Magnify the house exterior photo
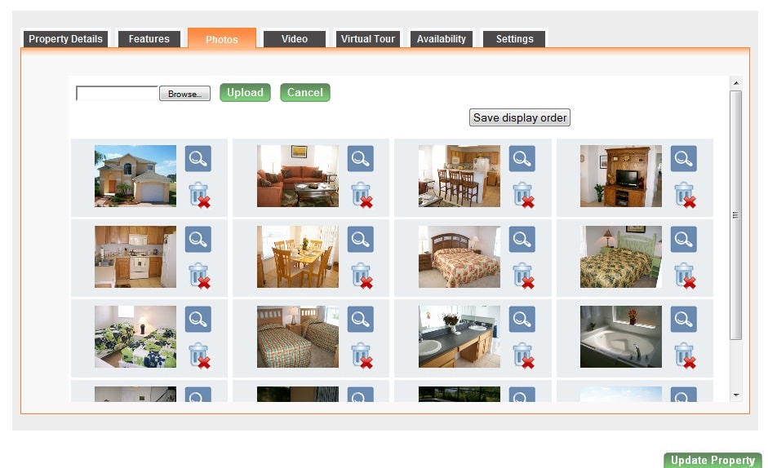Screen dimensions: 768x468 pos(198,159)
